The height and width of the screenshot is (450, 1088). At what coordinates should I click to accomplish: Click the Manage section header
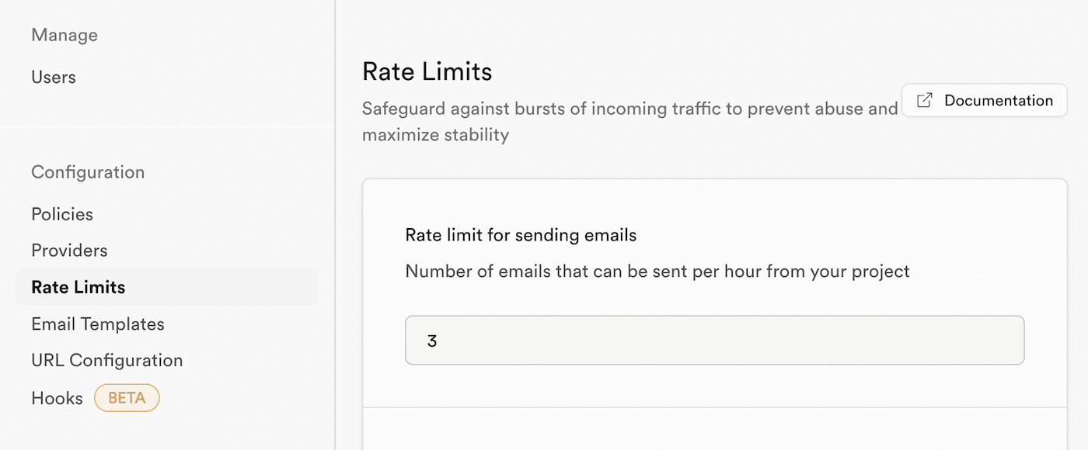click(64, 34)
